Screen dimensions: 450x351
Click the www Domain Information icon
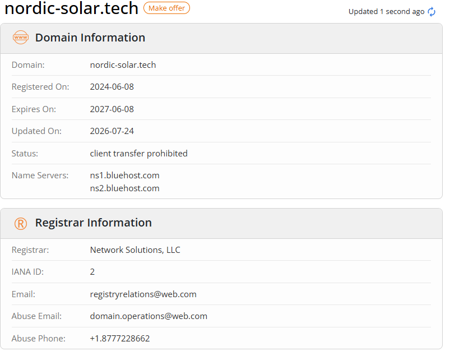(21, 38)
